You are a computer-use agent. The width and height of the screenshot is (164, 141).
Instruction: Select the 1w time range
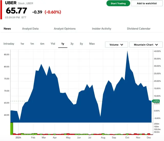pyautogui.click(x=22, y=44)
